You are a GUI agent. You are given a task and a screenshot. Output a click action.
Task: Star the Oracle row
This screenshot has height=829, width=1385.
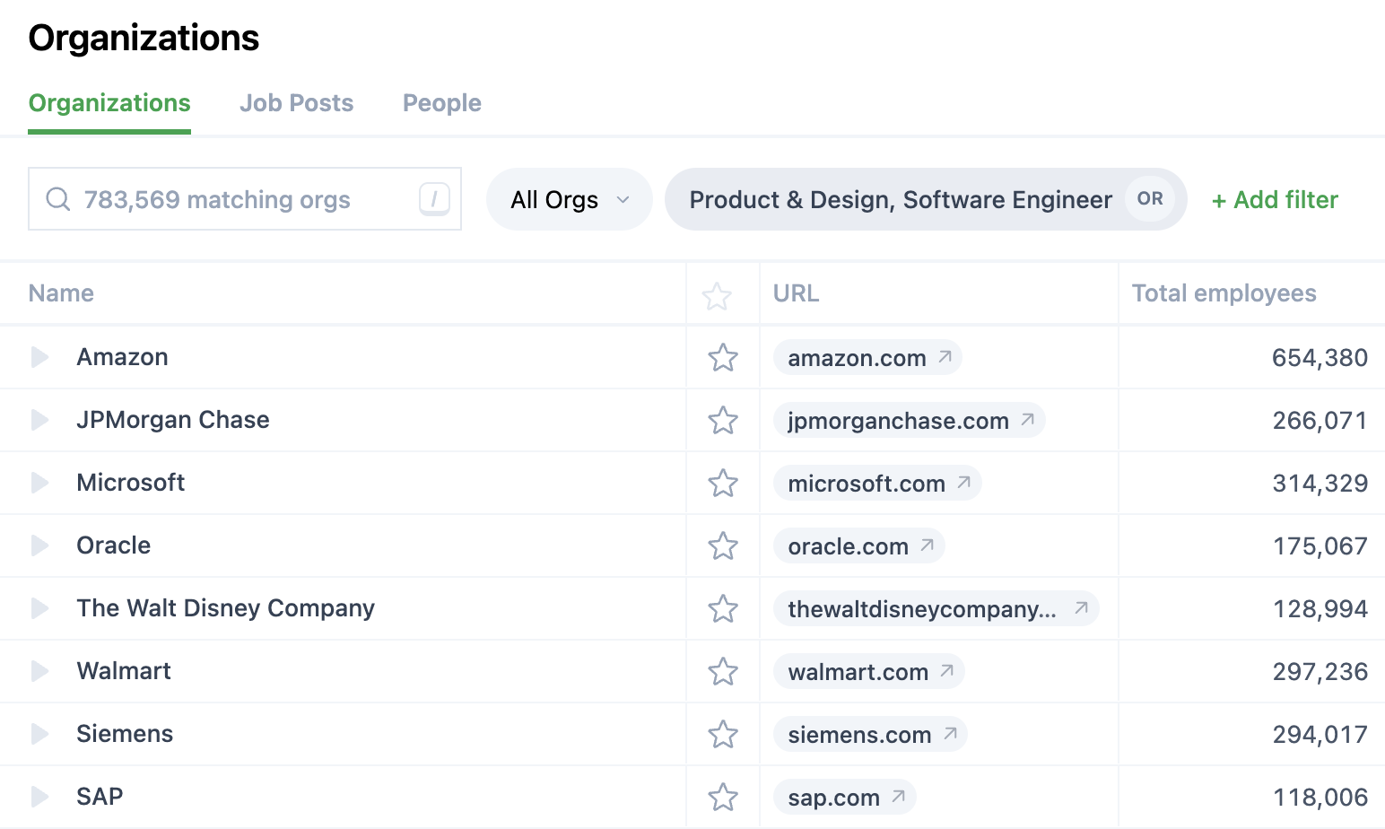pyautogui.click(x=722, y=546)
